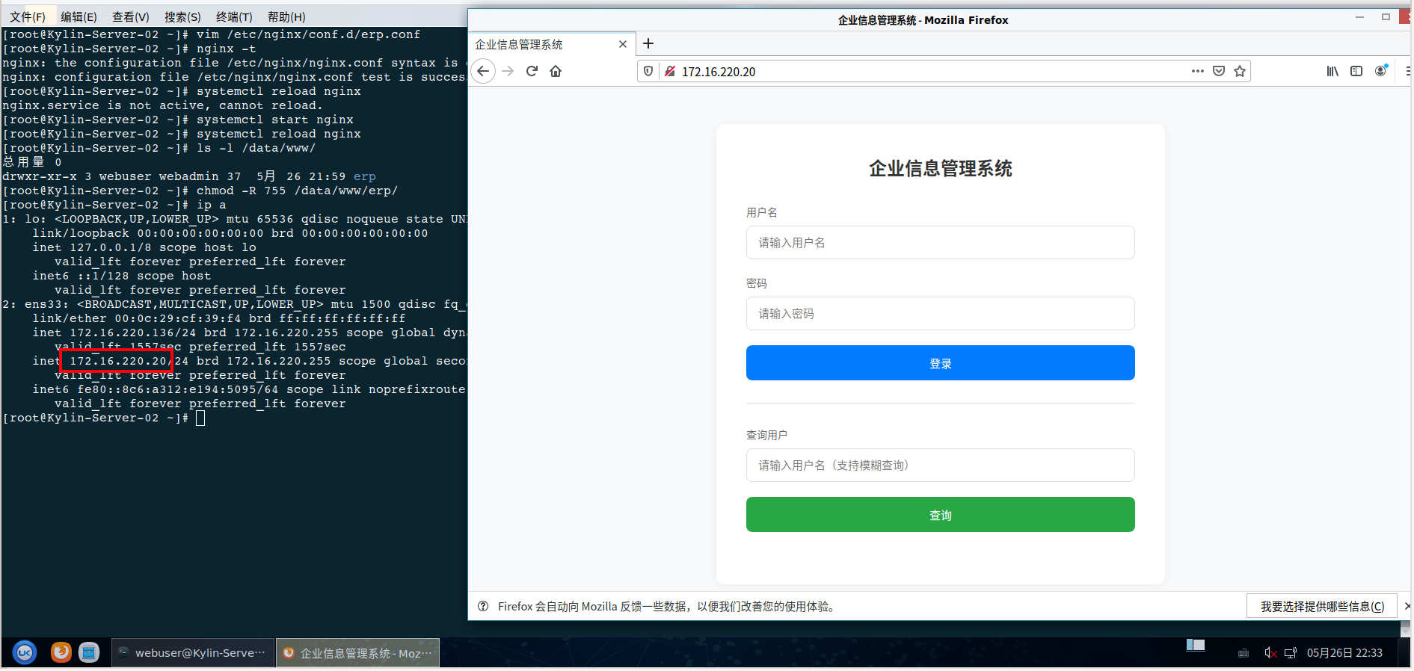Open page actions three-dot menu
1414x671 pixels.
pyautogui.click(x=1198, y=71)
